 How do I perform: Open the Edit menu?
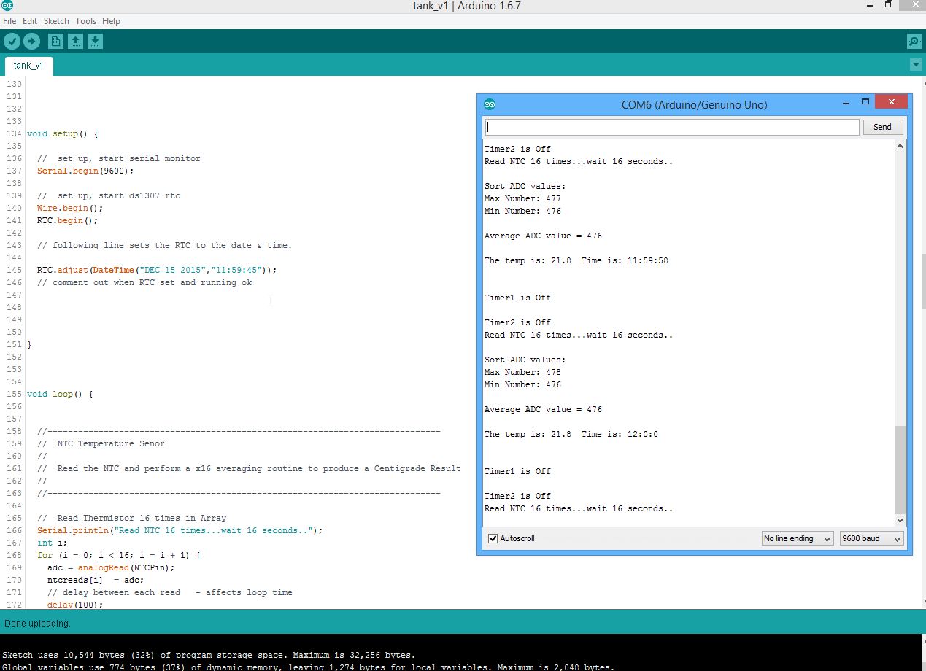[x=30, y=21]
